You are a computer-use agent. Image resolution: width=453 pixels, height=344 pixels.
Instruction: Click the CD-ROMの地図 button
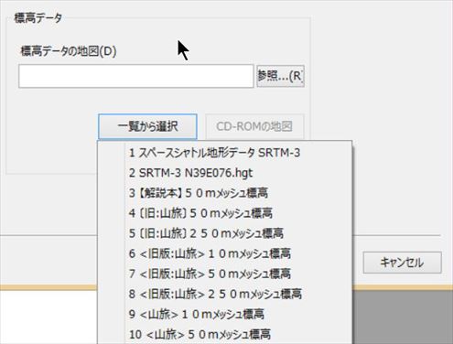(254, 126)
